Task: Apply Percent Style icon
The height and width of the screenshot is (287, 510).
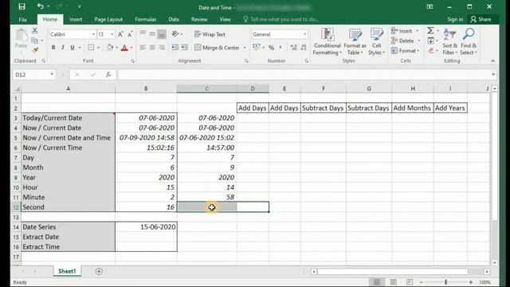Action: point(271,48)
